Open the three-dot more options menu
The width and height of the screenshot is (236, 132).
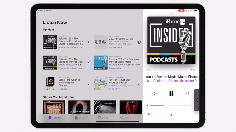pos(194,114)
